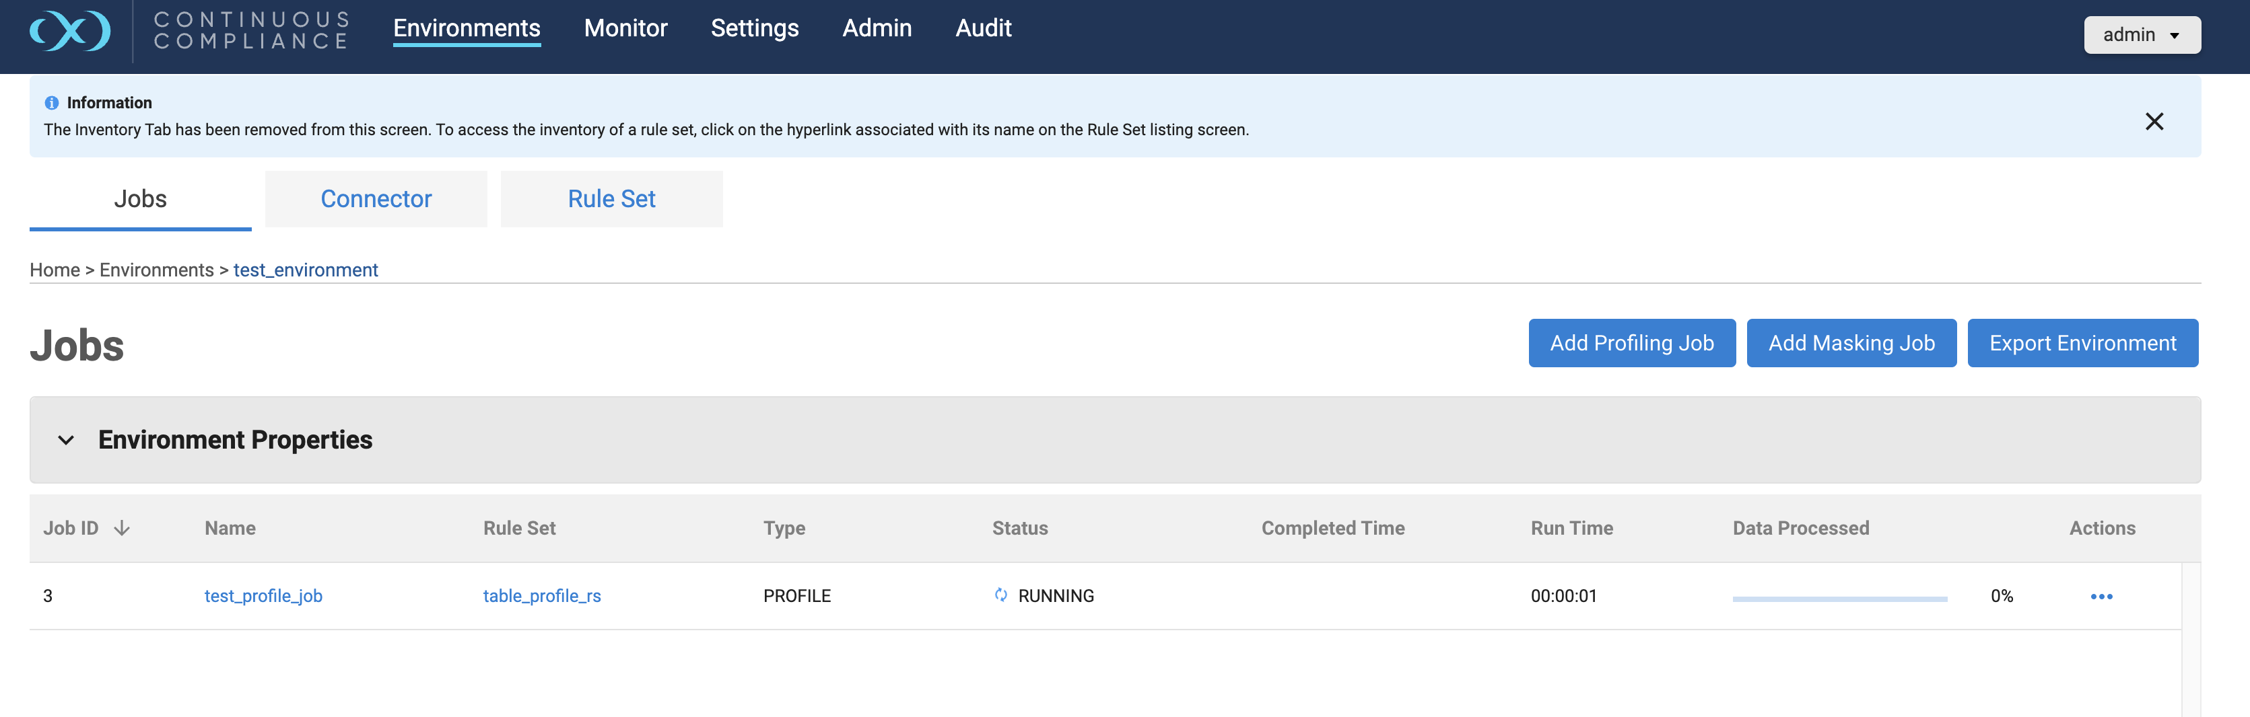Screen dimensions: 2250x717
Task: Dismiss the Information banner with X
Action: click(x=2153, y=121)
